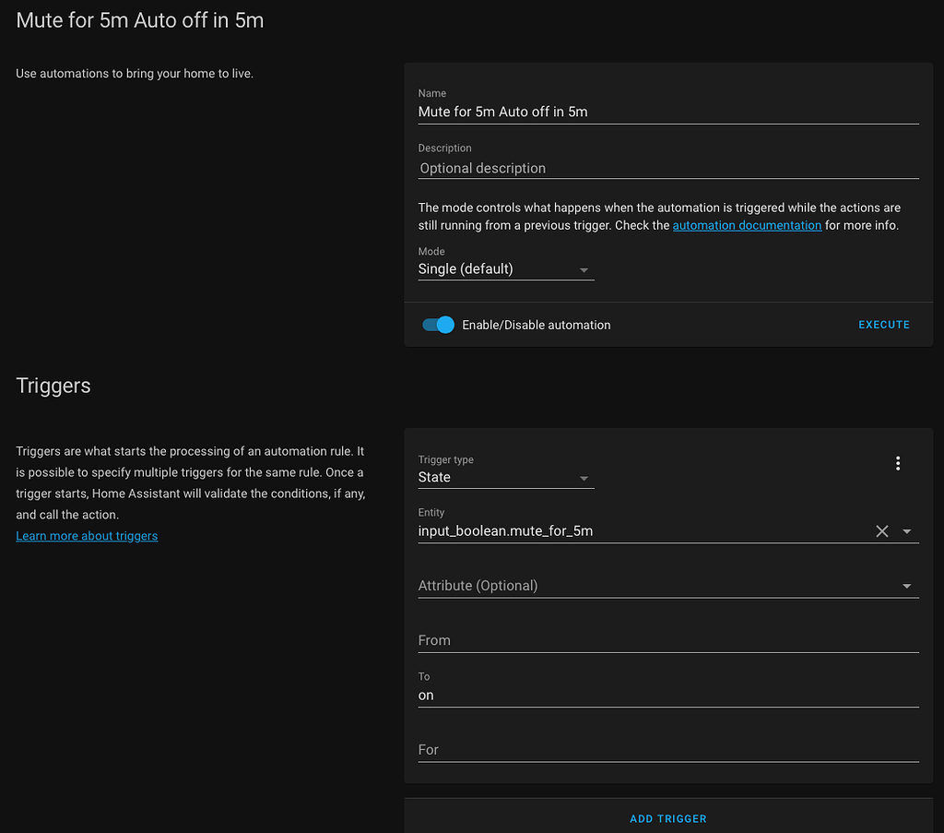The image size is (944, 833).
Task: Toggle the Enable/Disable automation switch
Action: pos(439,325)
